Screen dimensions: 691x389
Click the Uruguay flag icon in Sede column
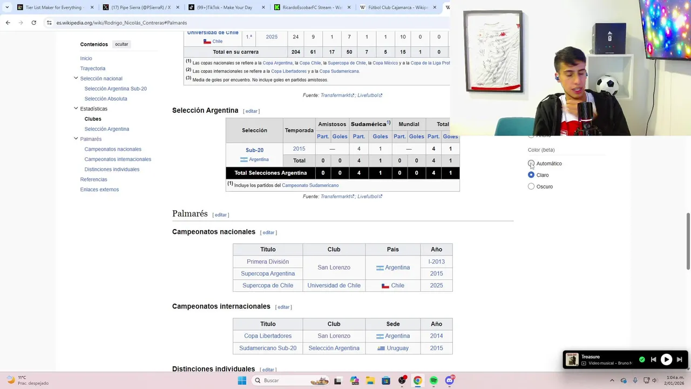[x=381, y=348]
